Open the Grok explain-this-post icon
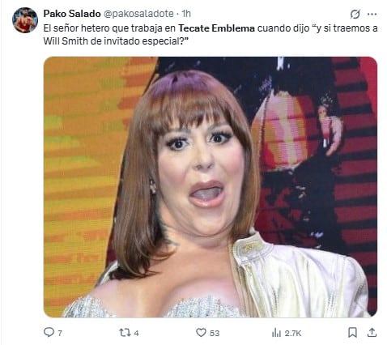Viewport: 387px width, 345px height. (x=355, y=14)
